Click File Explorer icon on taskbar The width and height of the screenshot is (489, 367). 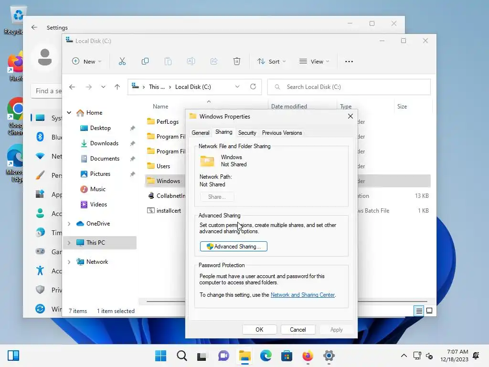[x=245, y=356]
